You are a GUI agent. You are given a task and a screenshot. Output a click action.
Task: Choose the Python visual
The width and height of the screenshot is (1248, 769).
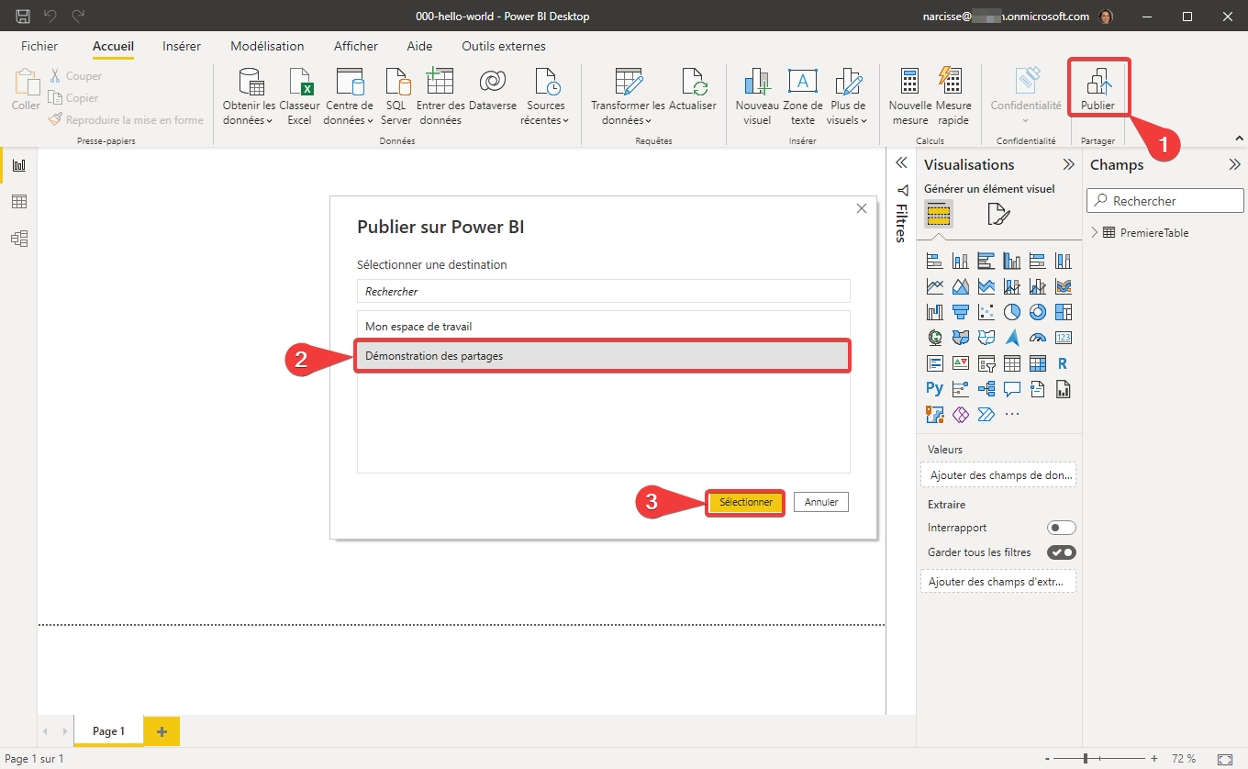tap(935, 389)
